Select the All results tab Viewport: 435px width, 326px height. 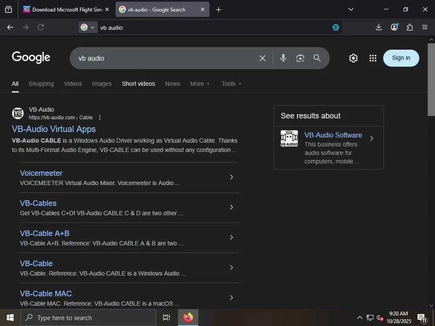[x=15, y=84]
